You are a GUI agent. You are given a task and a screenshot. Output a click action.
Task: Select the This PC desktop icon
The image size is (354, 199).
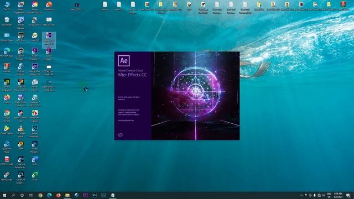pyautogui.click(x=7, y=6)
